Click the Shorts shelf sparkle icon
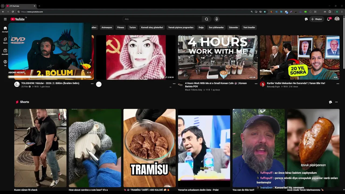Screen dimensions: 345x194 (x=330, y=102)
